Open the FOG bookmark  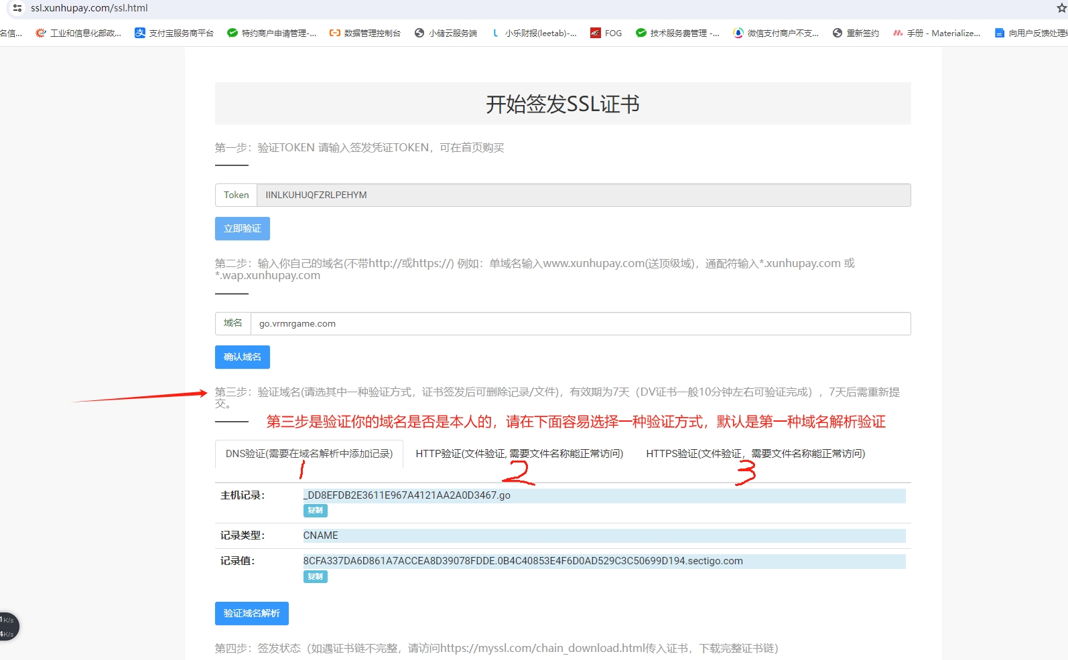606,33
